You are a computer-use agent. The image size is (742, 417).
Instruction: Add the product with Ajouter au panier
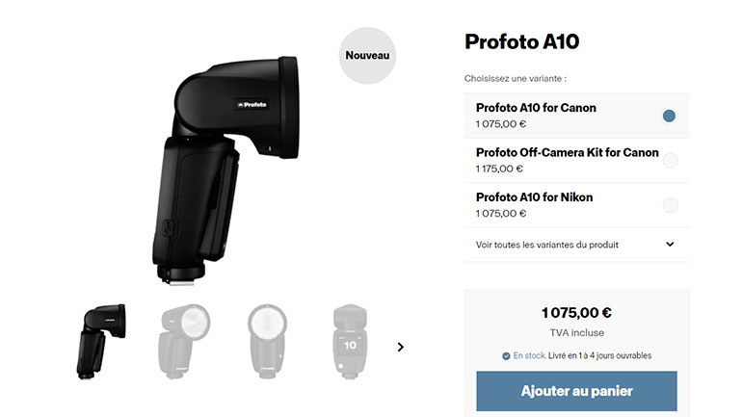[576, 391]
